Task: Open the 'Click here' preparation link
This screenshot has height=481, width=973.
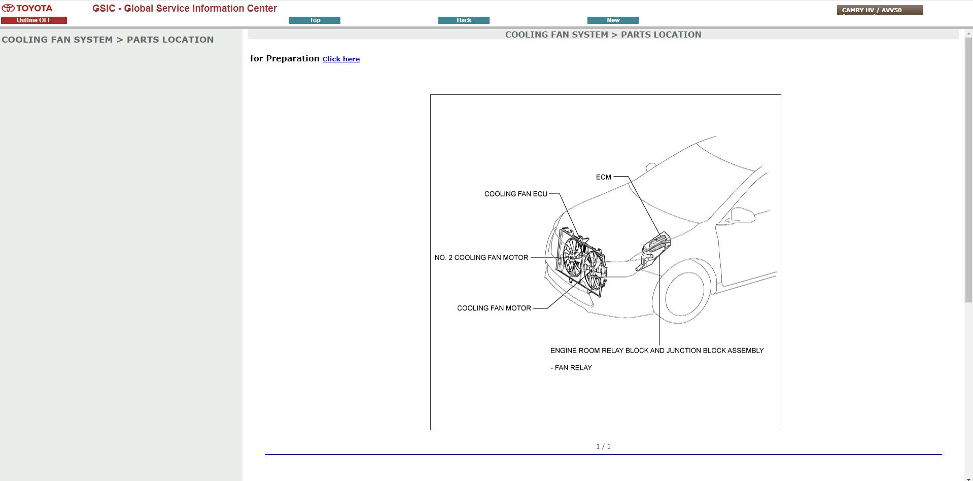Action: 341,59
